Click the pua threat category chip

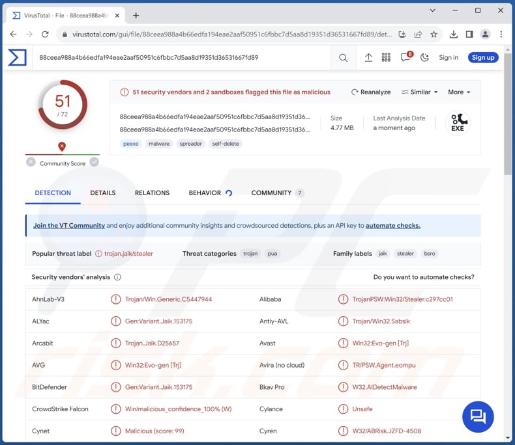(x=272, y=254)
